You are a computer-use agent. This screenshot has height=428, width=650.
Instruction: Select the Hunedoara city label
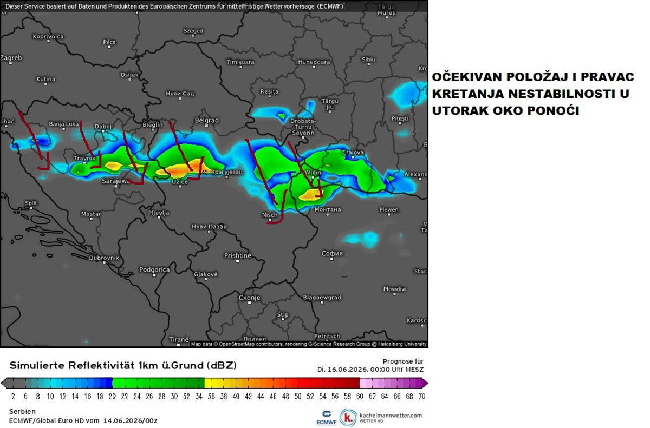coord(314,62)
